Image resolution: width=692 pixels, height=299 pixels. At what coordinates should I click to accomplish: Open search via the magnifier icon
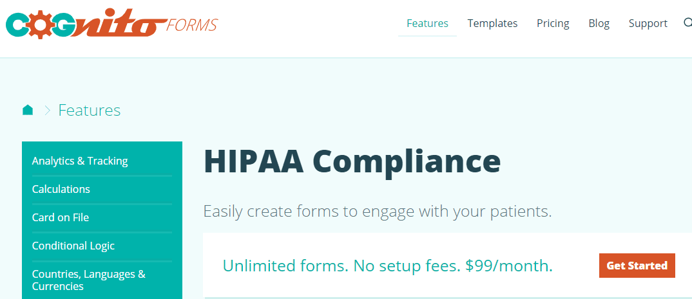click(x=687, y=23)
